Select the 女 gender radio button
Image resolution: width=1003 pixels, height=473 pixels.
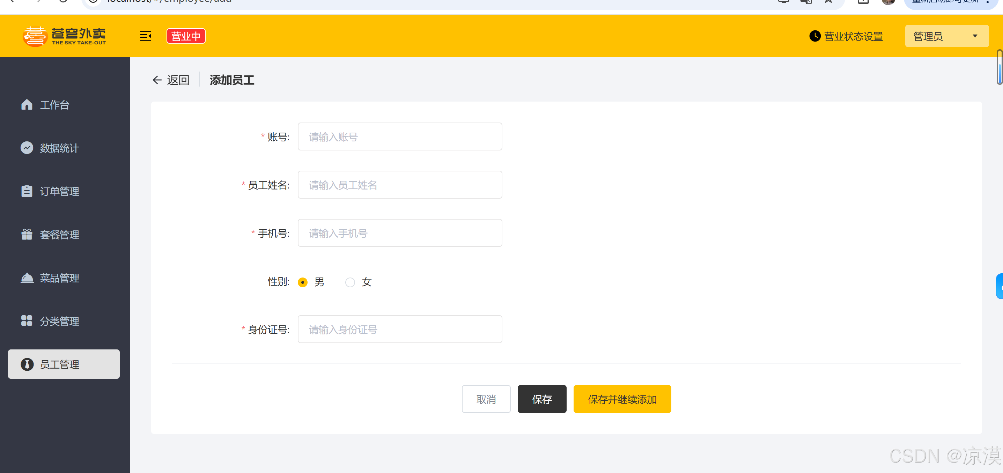[350, 282]
